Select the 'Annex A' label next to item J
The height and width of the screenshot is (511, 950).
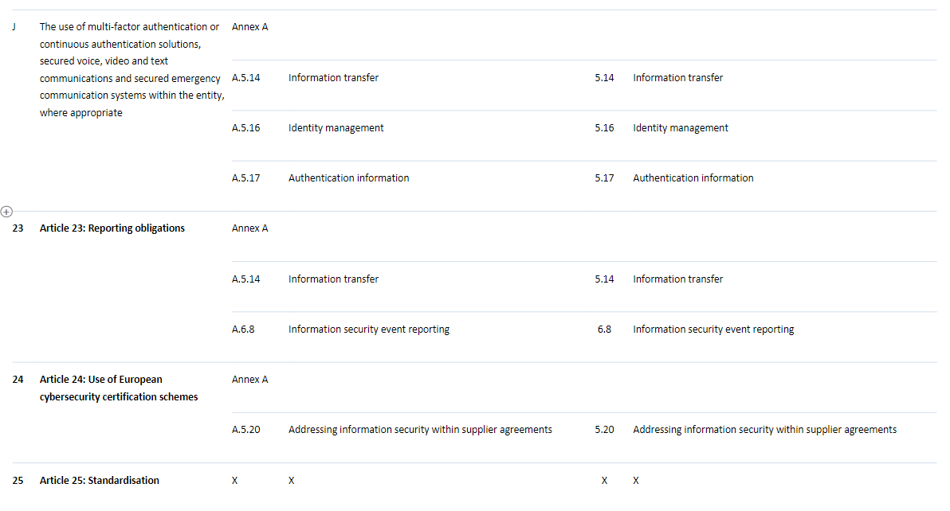tap(249, 26)
